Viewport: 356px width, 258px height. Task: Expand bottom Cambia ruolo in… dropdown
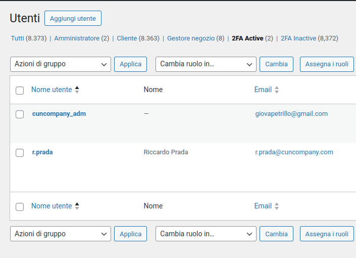(x=206, y=234)
